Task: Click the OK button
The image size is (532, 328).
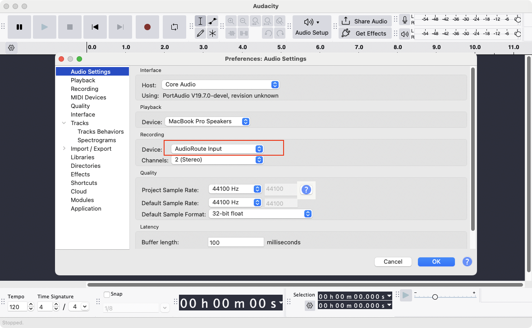Action: pos(436,261)
